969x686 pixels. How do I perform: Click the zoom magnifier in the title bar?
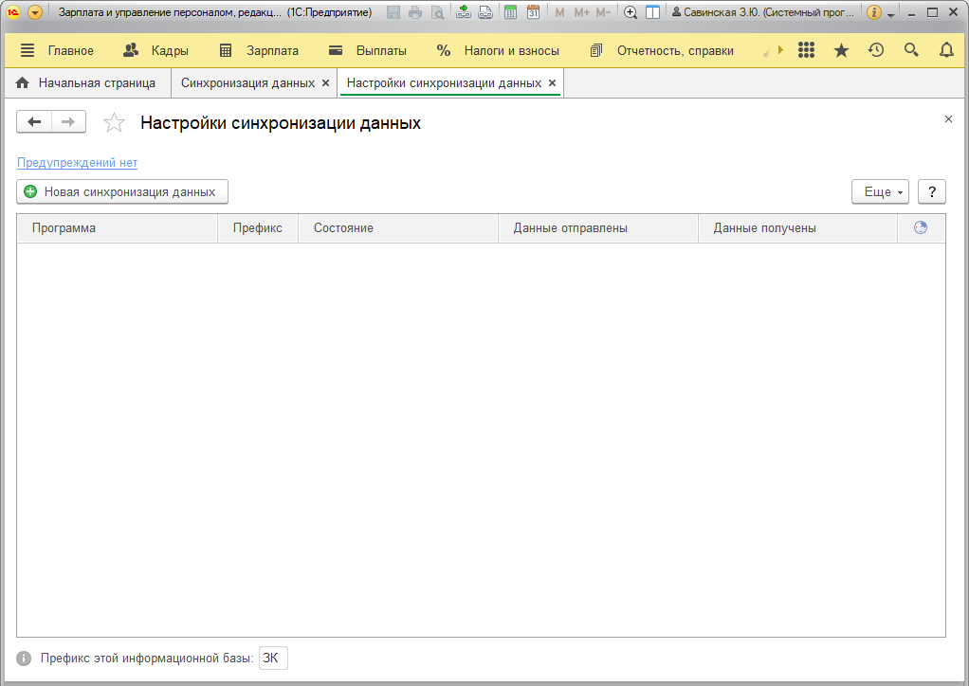point(630,12)
